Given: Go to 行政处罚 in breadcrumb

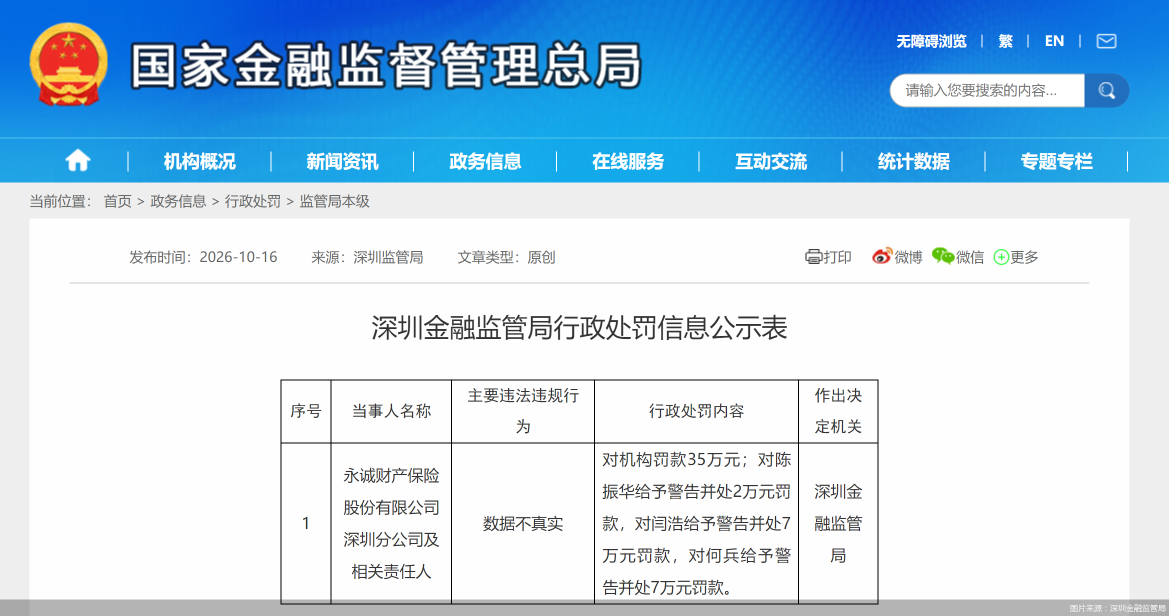Looking at the screenshot, I should (252, 201).
